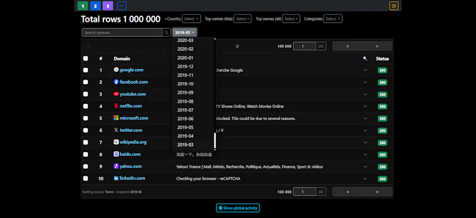Click Show global activity button

(x=238, y=208)
